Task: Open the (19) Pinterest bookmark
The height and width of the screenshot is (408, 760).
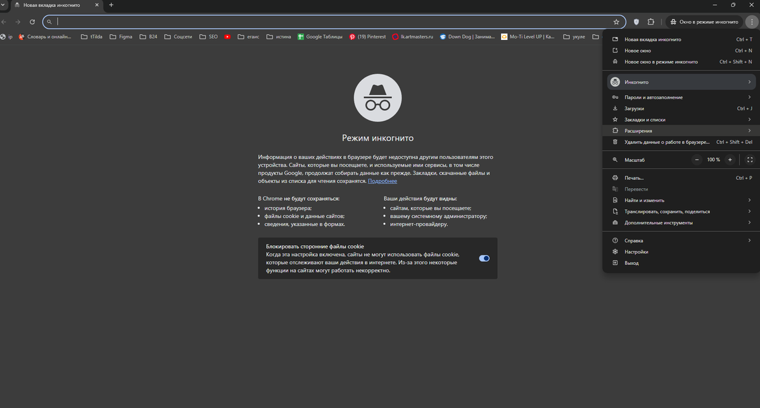Action: tap(367, 37)
